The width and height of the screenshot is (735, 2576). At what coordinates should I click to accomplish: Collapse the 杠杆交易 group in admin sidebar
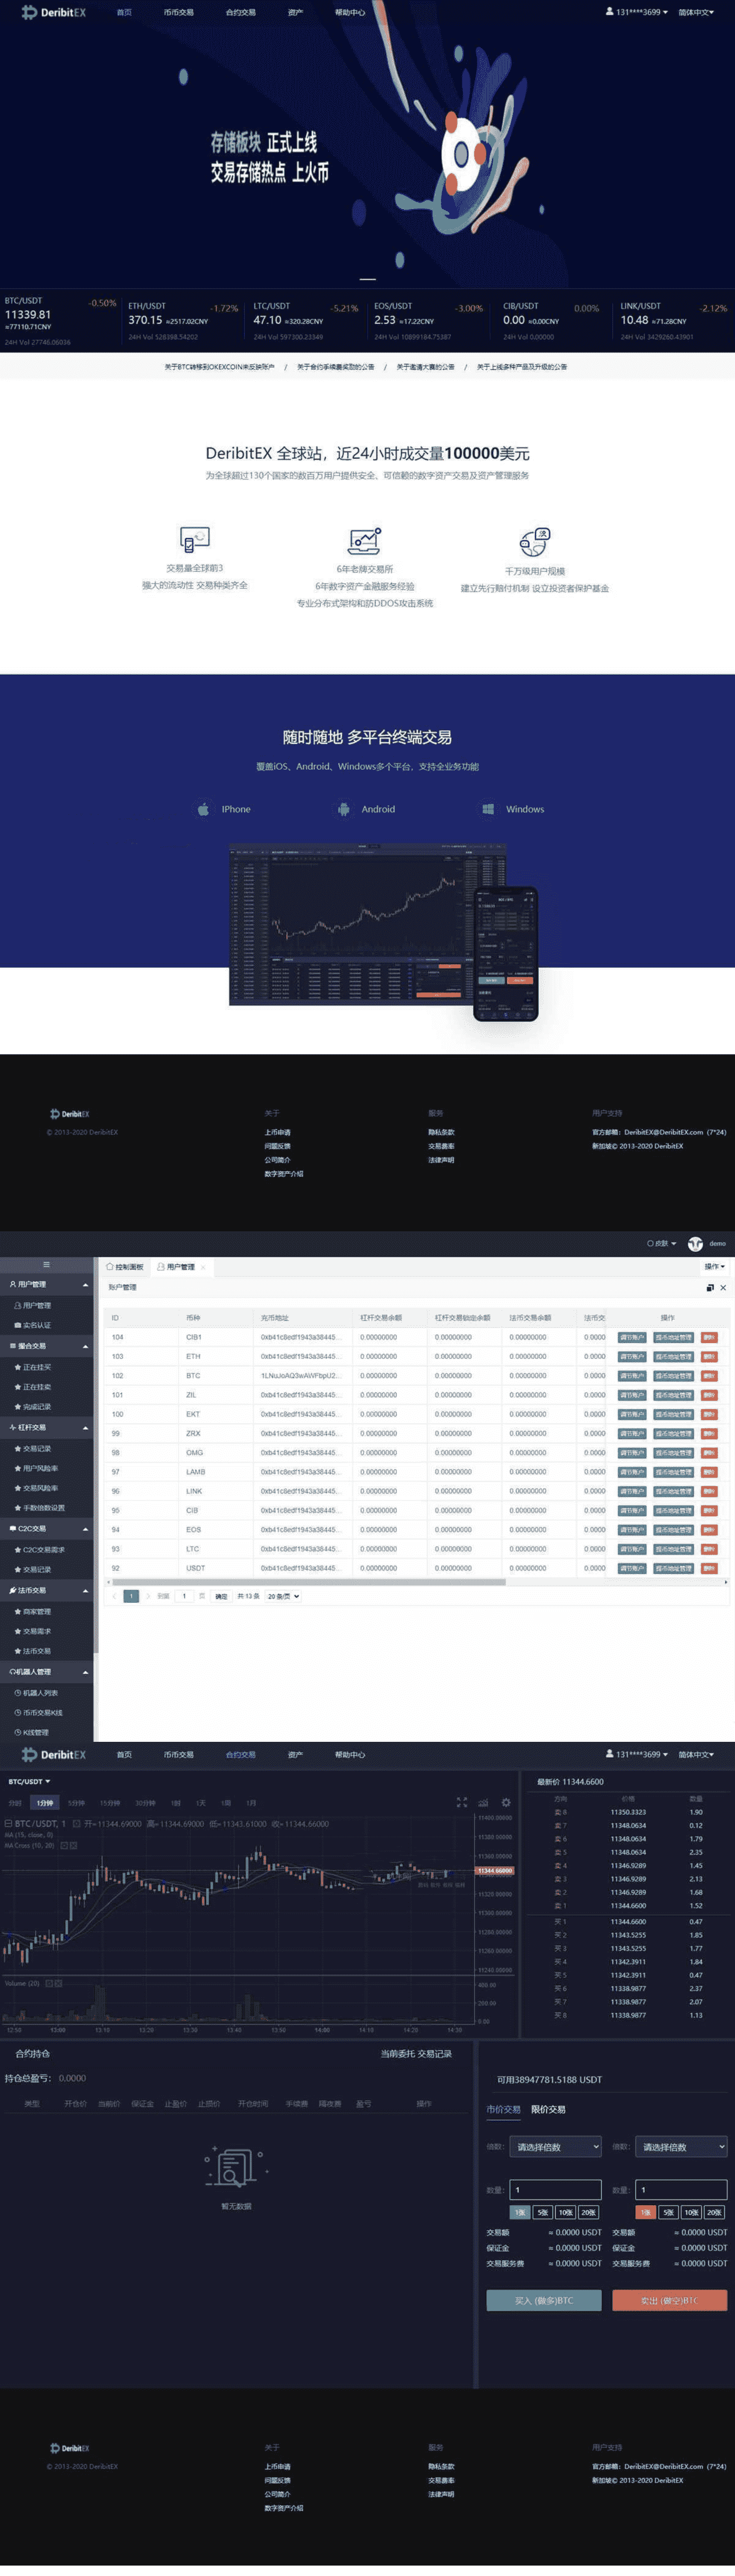click(x=46, y=1427)
